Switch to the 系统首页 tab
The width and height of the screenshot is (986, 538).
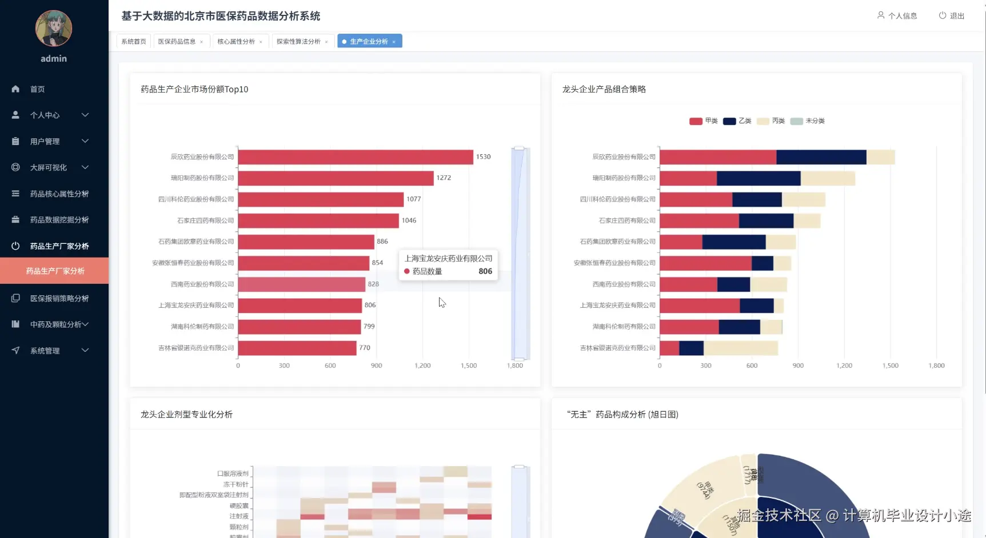click(x=134, y=41)
